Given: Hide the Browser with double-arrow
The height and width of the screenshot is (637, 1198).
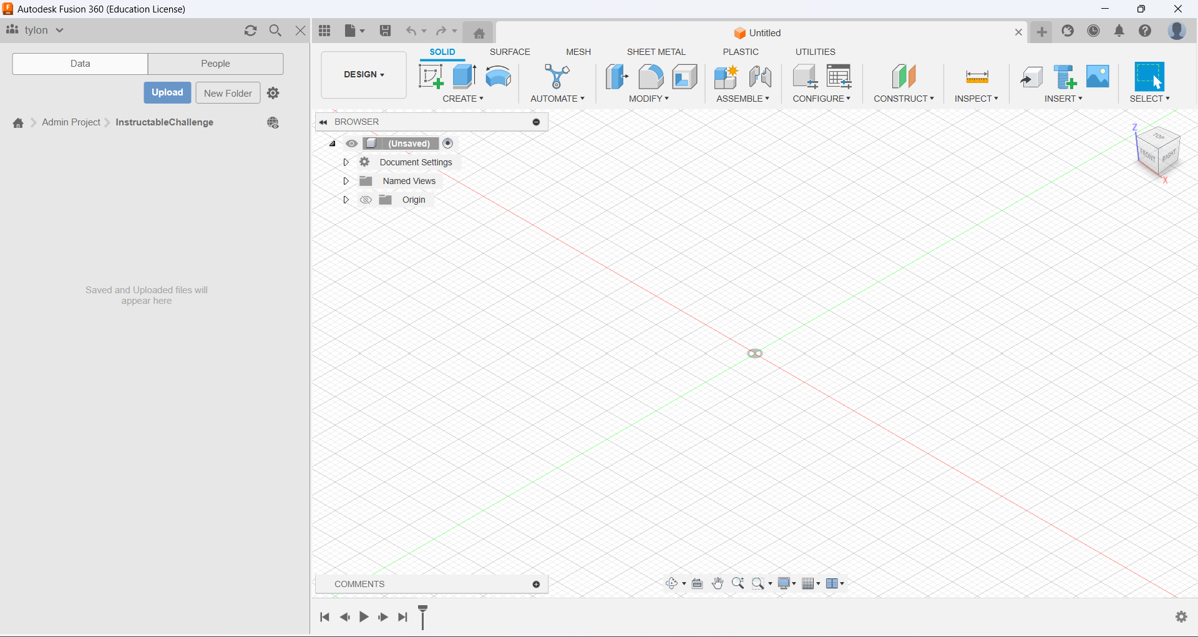Looking at the screenshot, I should (x=323, y=122).
